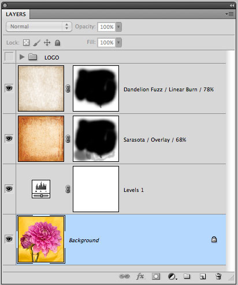Open the Normal blend mode dropdown

click(39, 27)
